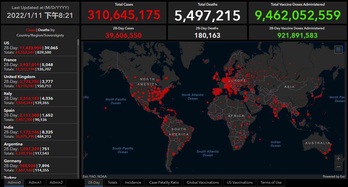
Task: Click the Powered by Esri link
Action: pyautogui.click(x=334, y=177)
